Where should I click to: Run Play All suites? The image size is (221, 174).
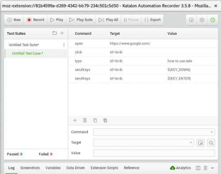[x=108, y=20]
